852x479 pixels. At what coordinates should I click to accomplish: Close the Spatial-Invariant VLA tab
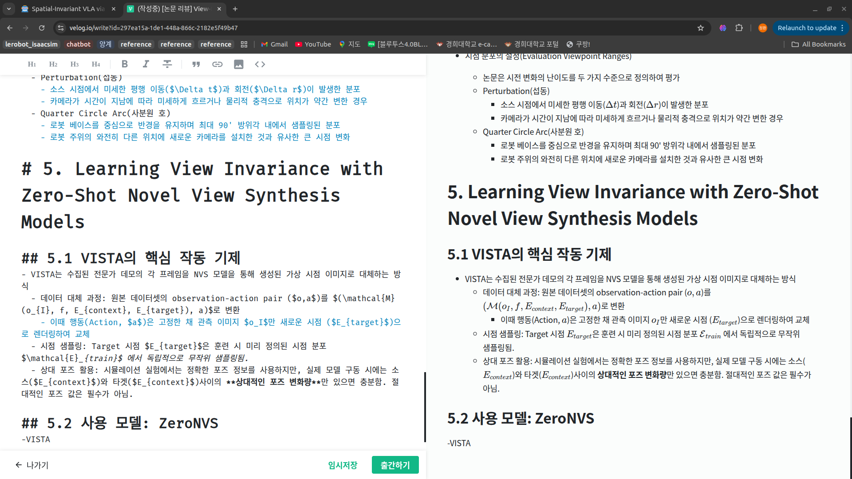click(114, 9)
